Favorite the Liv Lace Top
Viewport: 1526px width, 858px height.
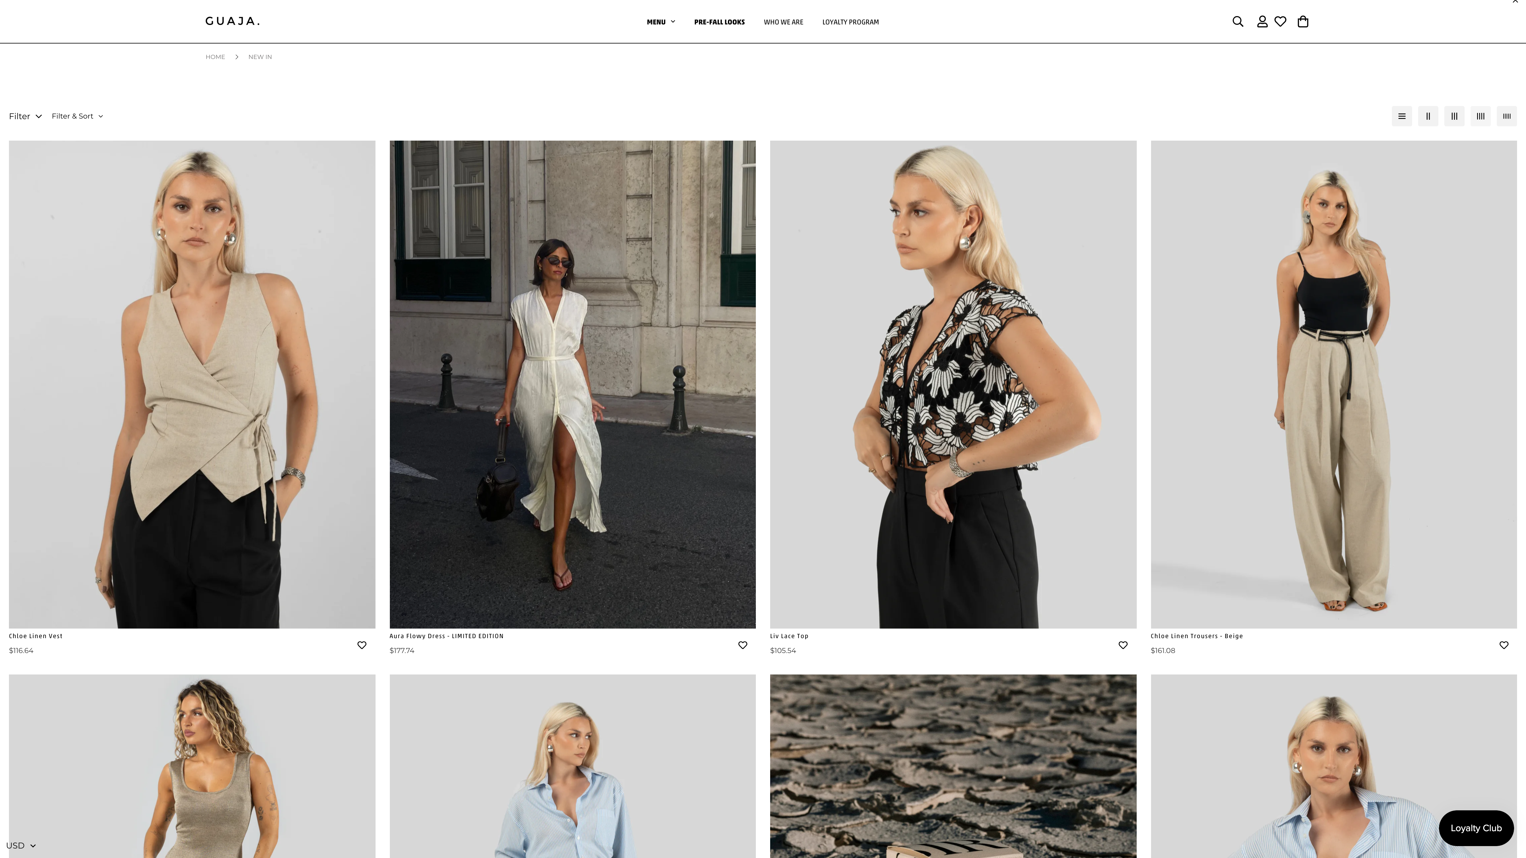point(1122,645)
